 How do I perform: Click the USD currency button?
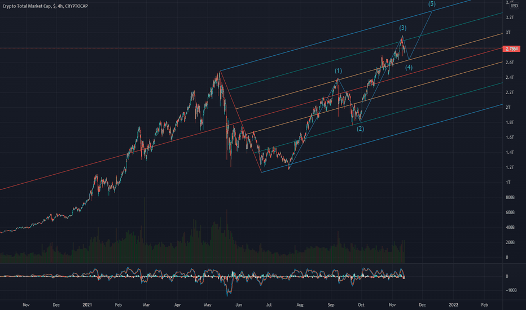[514, 6]
